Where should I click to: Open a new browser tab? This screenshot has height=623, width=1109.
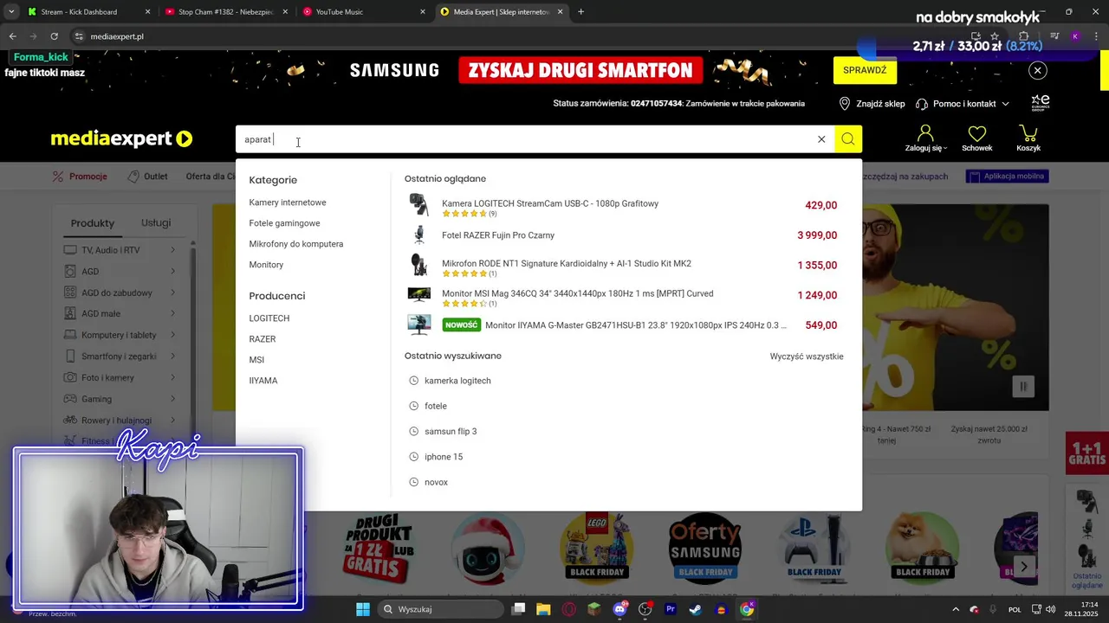580,12
